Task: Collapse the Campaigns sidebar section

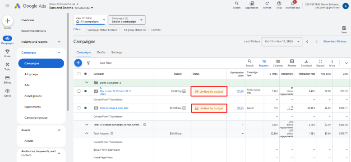Action: (59, 53)
